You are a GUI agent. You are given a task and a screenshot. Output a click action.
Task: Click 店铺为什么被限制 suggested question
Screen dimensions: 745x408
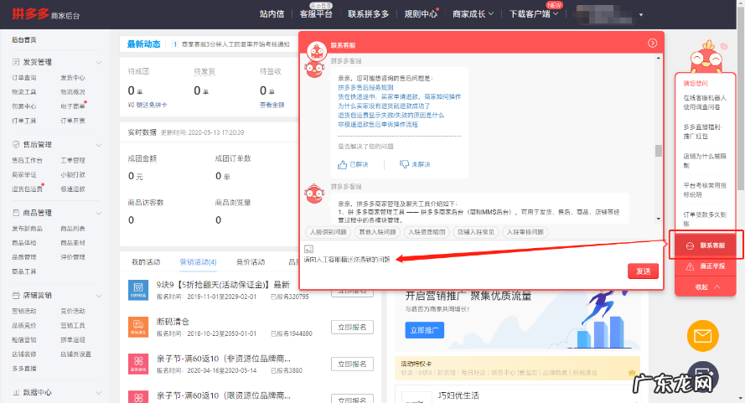[705, 161]
